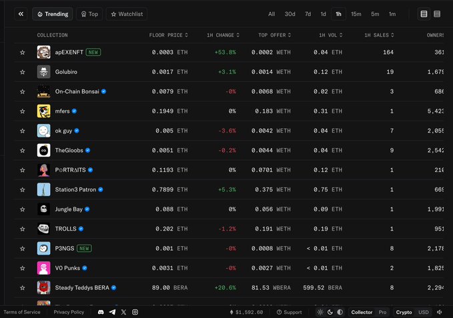Image resolution: width=453 pixels, height=318 pixels.
Task: Click ETH price $1,592.60 indicator
Action: pos(246,312)
